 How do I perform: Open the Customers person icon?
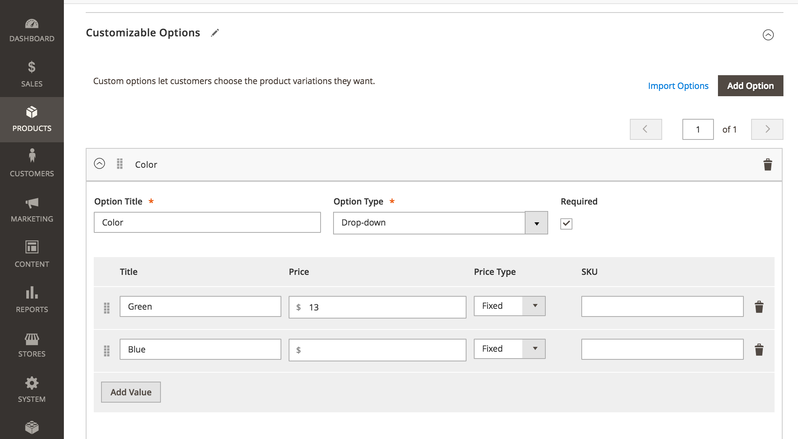click(32, 156)
